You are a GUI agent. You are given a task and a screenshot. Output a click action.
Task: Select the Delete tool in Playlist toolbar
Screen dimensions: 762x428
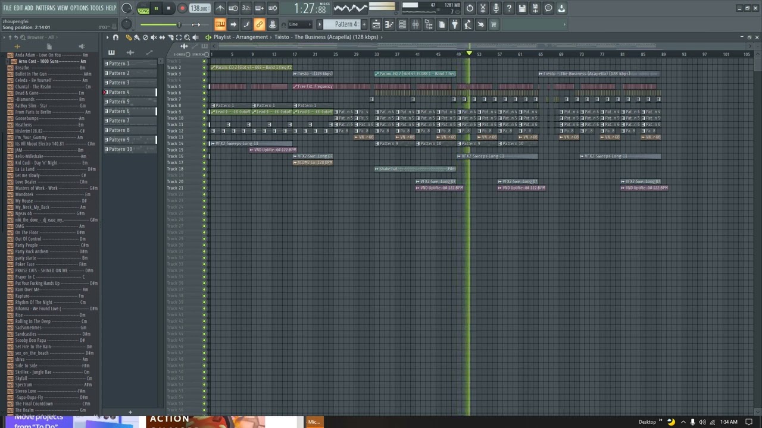(x=145, y=37)
